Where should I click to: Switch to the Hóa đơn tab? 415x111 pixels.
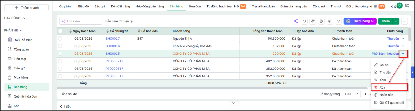point(195,6)
